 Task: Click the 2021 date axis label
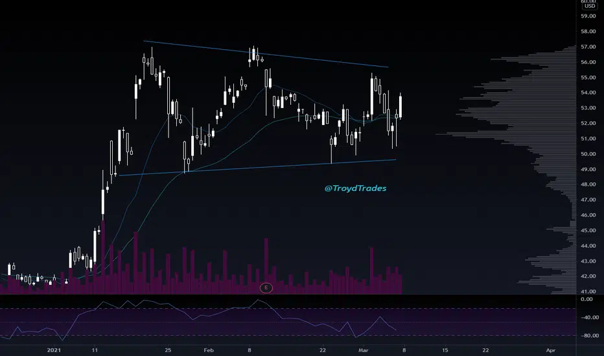54,350
